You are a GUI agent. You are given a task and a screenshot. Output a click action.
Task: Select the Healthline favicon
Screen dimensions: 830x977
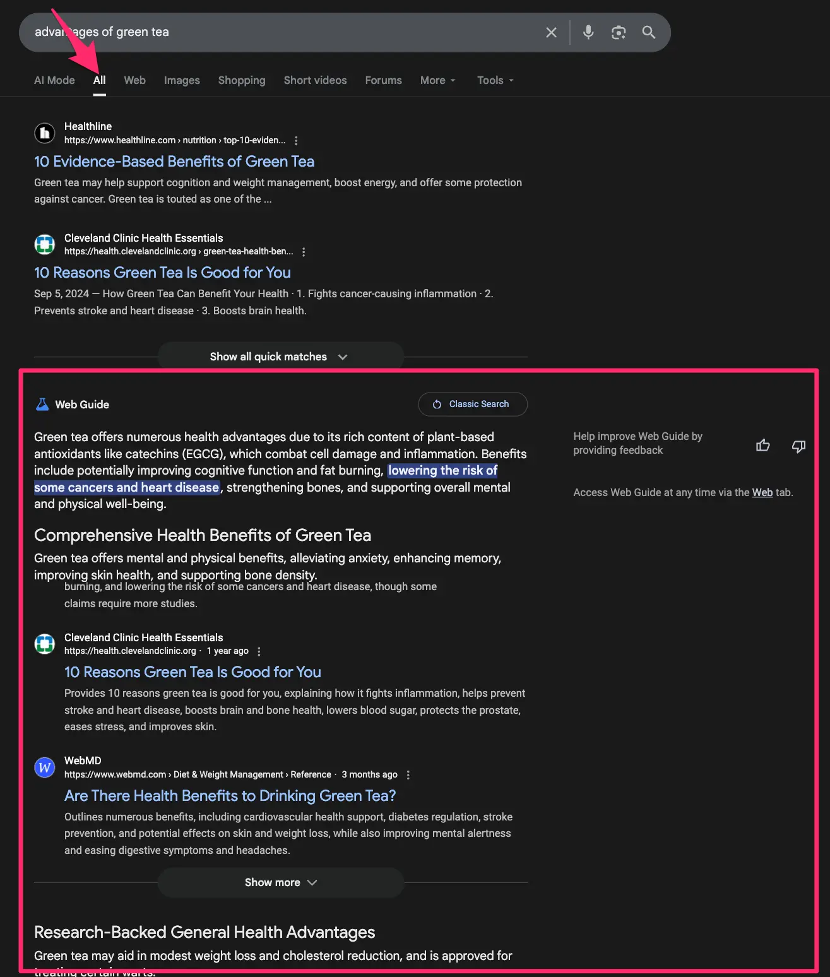coord(44,133)
